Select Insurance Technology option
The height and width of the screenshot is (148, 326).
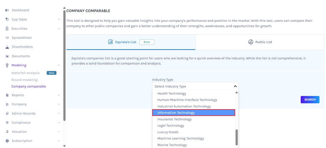(194, 119)
